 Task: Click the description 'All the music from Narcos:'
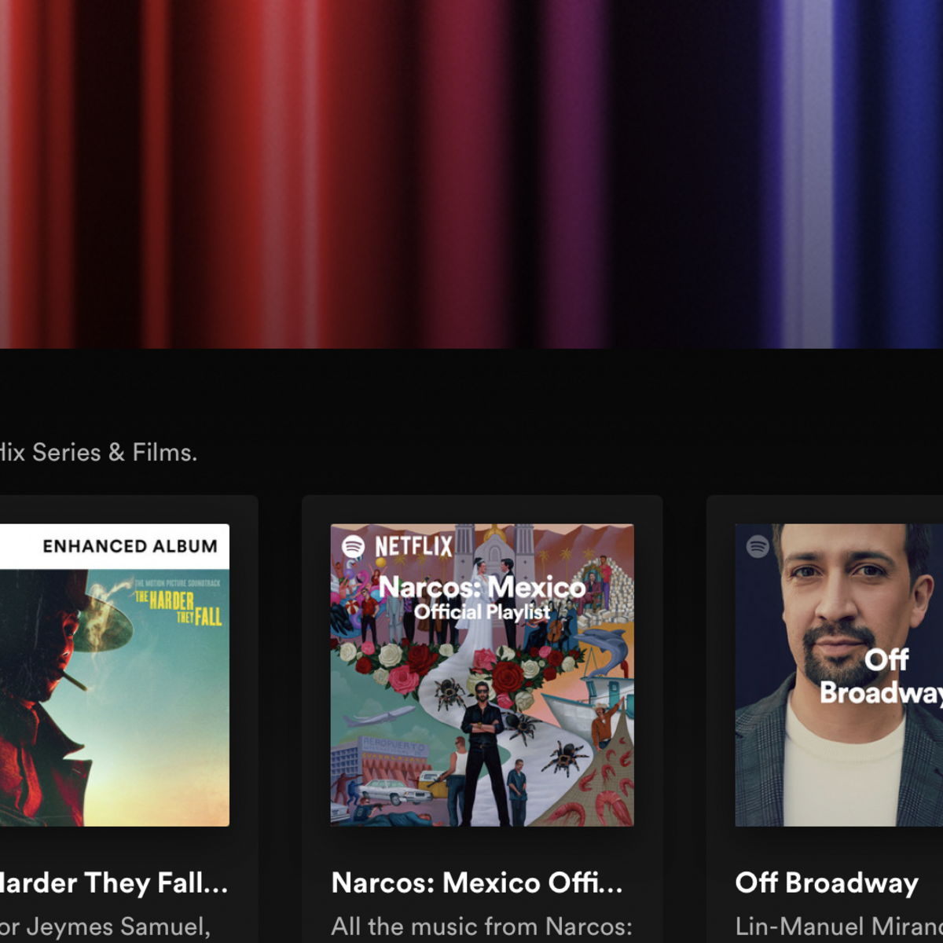(479, 926)
